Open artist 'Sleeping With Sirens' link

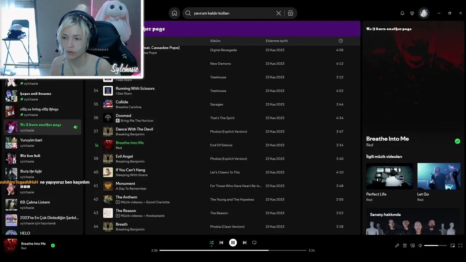pos(132,175)
